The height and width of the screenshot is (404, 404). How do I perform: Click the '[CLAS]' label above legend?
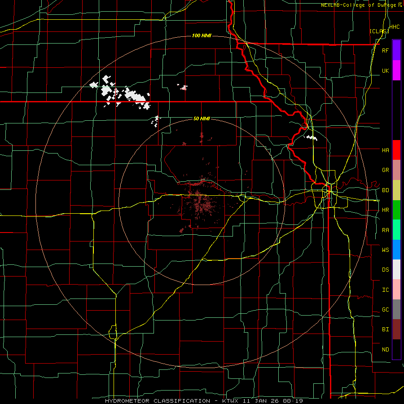pyautogui.click(x=379, y=31)
